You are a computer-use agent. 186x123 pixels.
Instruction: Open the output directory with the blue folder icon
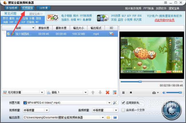coord(115,118)
